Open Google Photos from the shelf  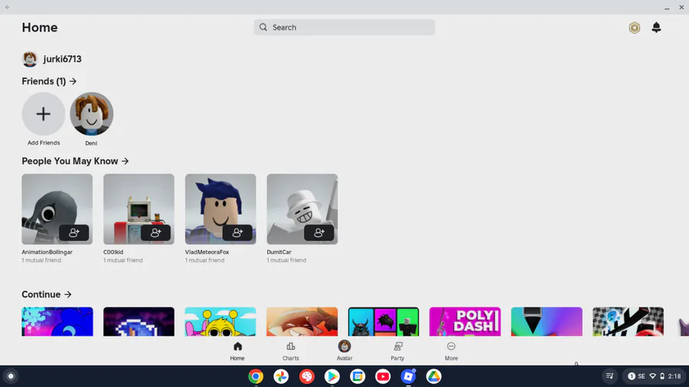pos(281,376)
